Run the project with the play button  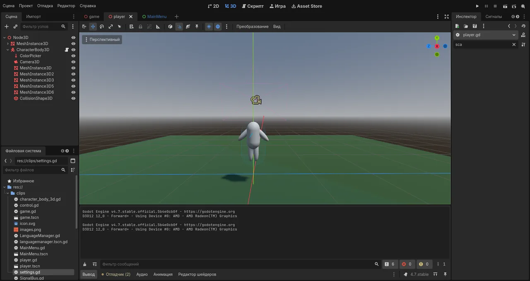coord(477,6)
